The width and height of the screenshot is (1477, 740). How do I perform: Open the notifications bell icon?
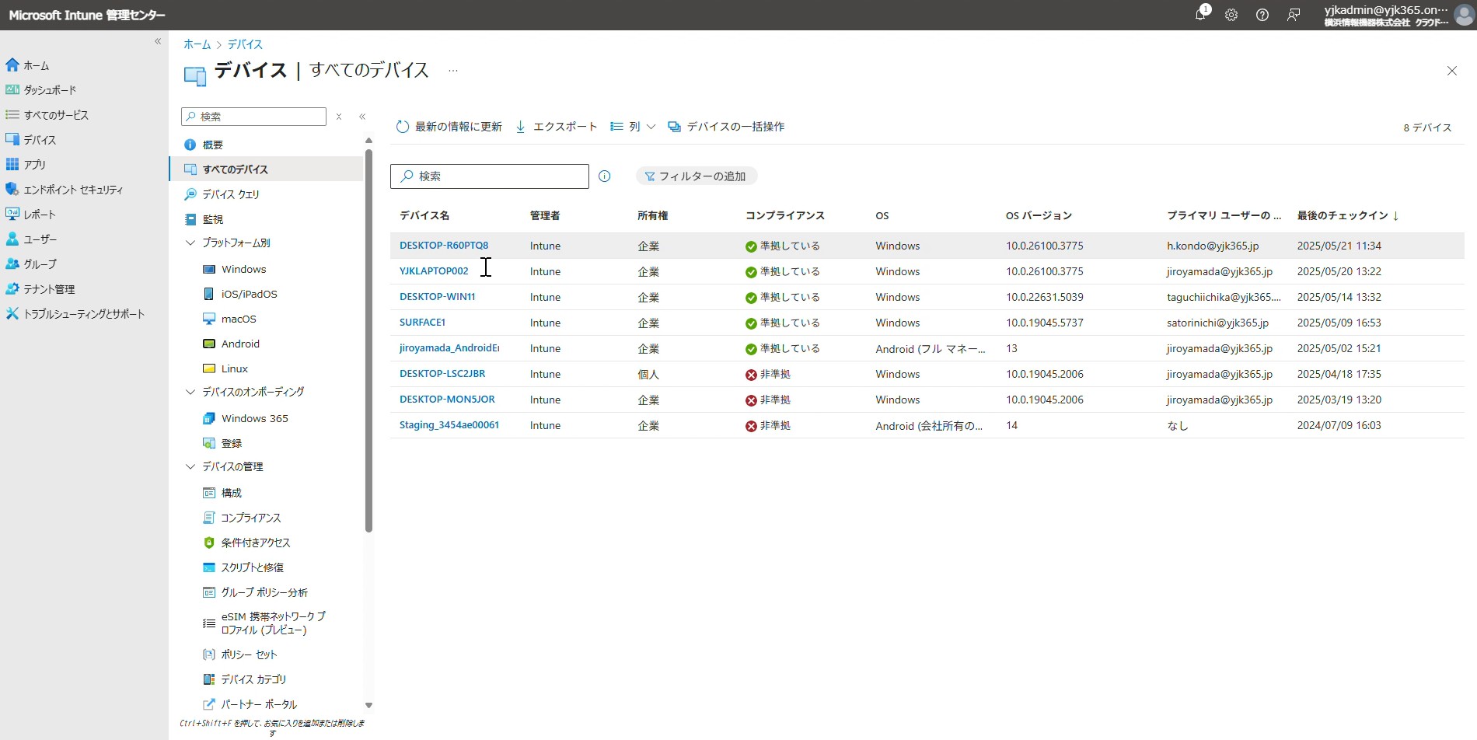pyautogui.click(x=1201, y=15)
